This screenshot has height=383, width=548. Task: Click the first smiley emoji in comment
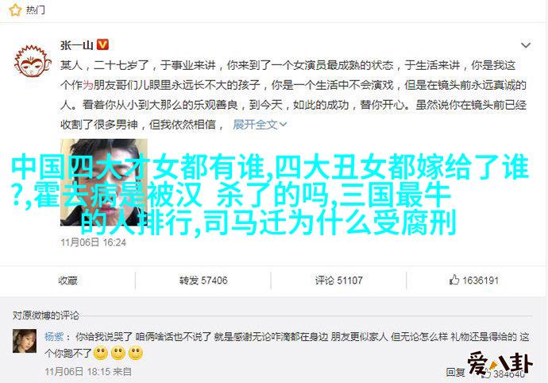tap(101, 354)
